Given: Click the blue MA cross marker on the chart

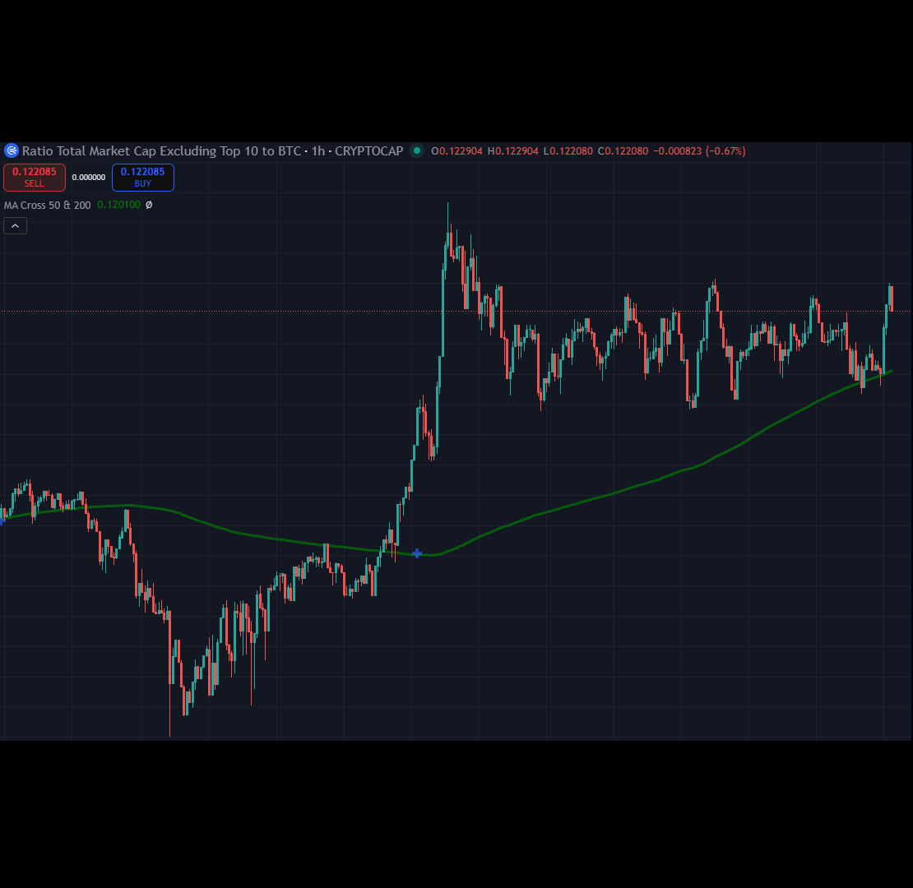Looking at the screenshot, I should click(x=417, y=553).
